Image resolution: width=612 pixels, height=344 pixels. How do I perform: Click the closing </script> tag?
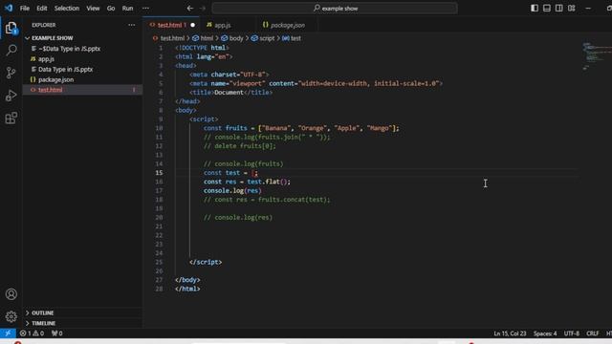(206, 262)
